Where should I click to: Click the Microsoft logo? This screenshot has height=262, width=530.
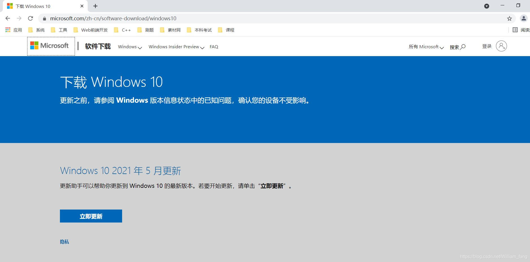(49, 45)
